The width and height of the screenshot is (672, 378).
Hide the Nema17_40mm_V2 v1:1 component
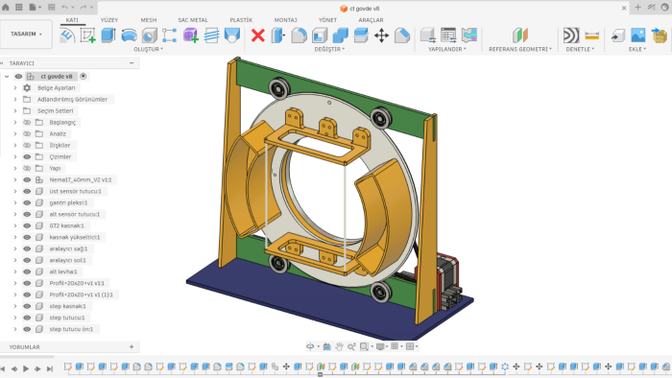27,179
